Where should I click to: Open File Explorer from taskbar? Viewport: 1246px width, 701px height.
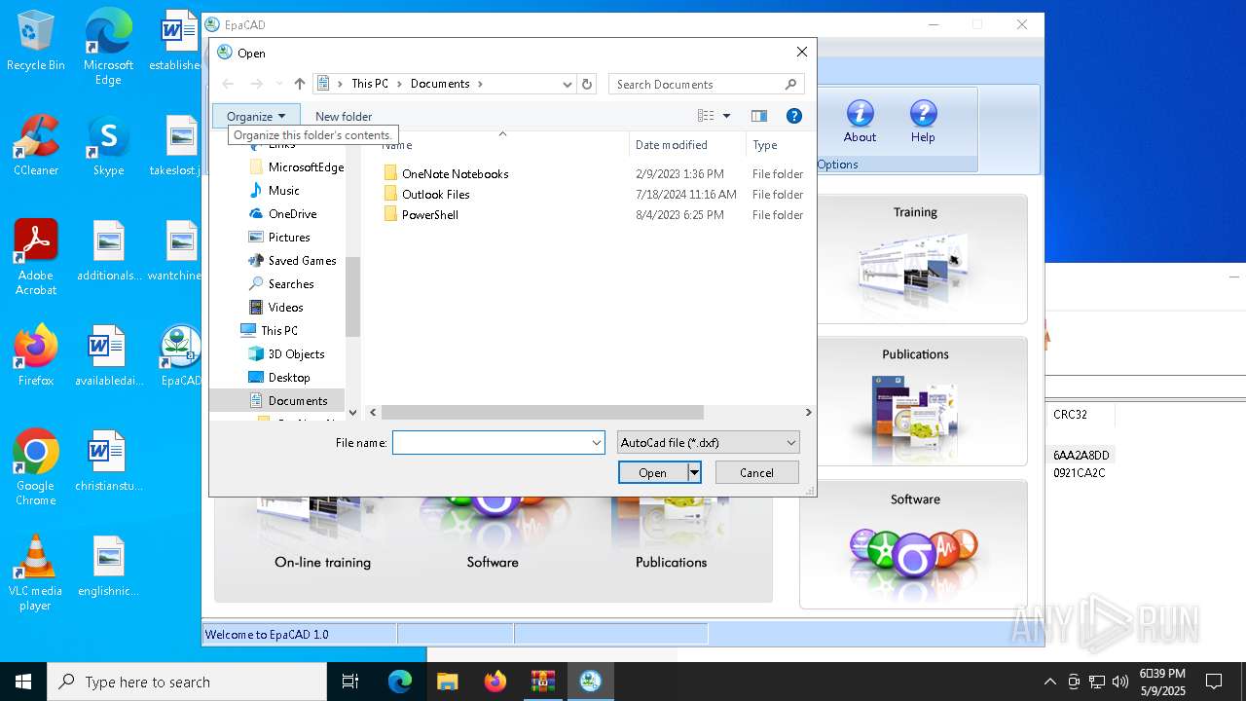tap(447, 682)
